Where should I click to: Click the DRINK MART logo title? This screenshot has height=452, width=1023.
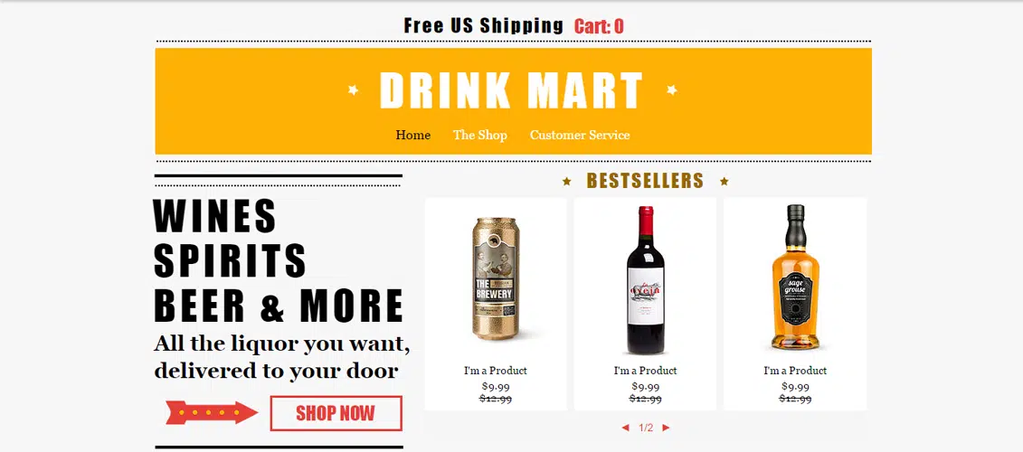point(512,90)
